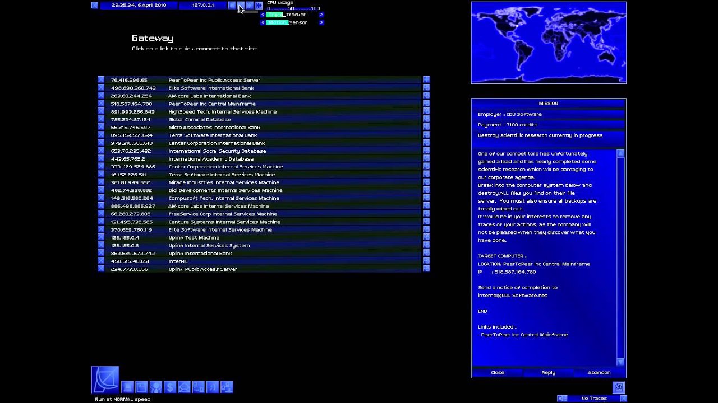Connect to Uplink Test Machine
The image size is (718, 403).
[x=262, y=237]
